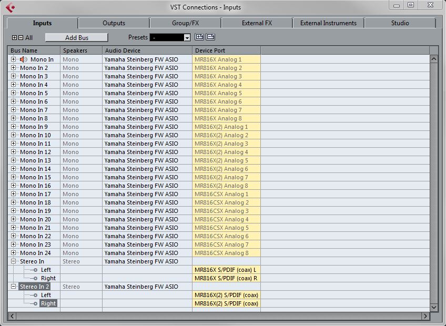Minimize the VST Connections window
Viewport: 446px width, 326px height.
click(397, 5)
